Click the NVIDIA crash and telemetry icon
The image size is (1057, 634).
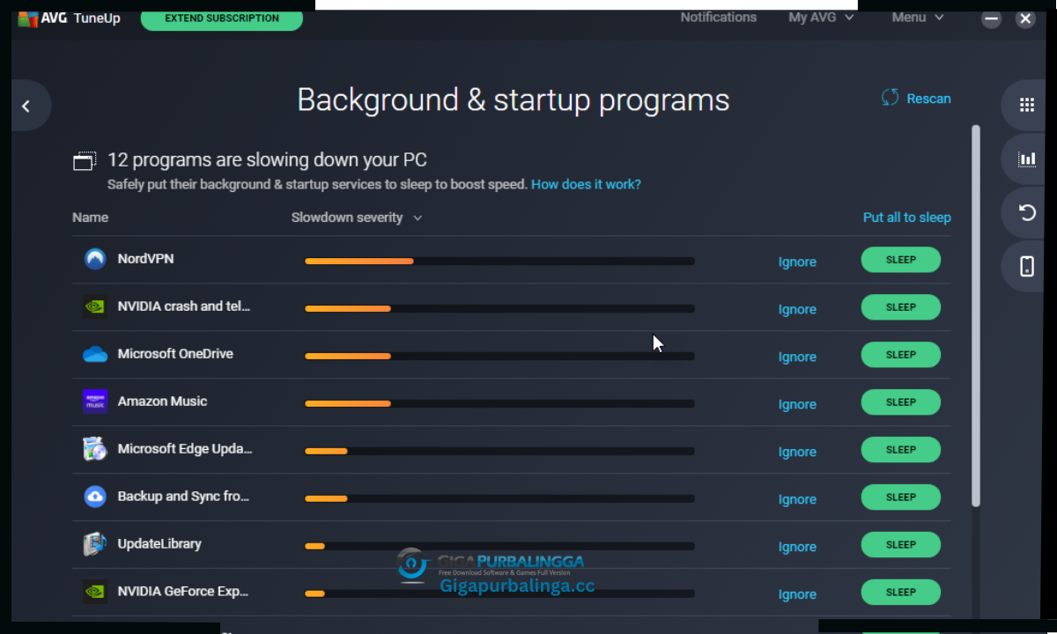coord(95,306)
